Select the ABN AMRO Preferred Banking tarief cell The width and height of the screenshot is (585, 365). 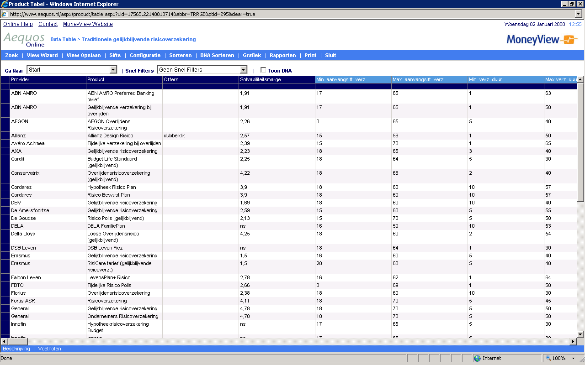124,96
